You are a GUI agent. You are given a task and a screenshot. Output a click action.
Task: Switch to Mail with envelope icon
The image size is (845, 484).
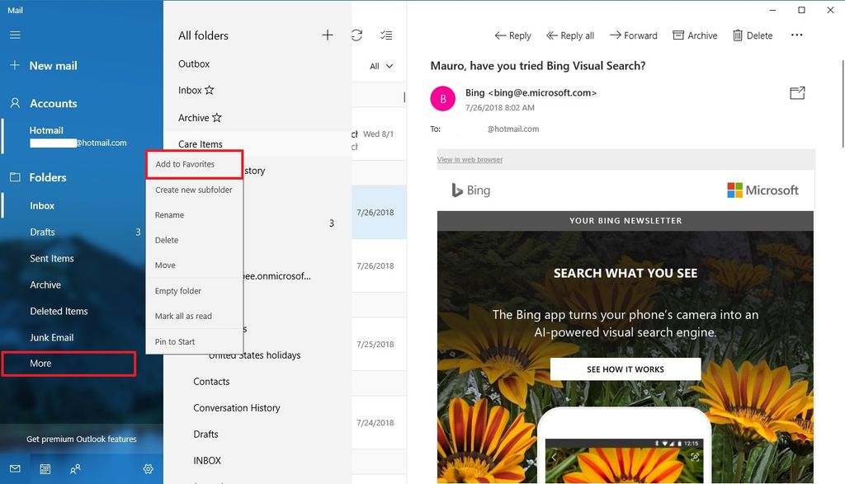[15, 468]
